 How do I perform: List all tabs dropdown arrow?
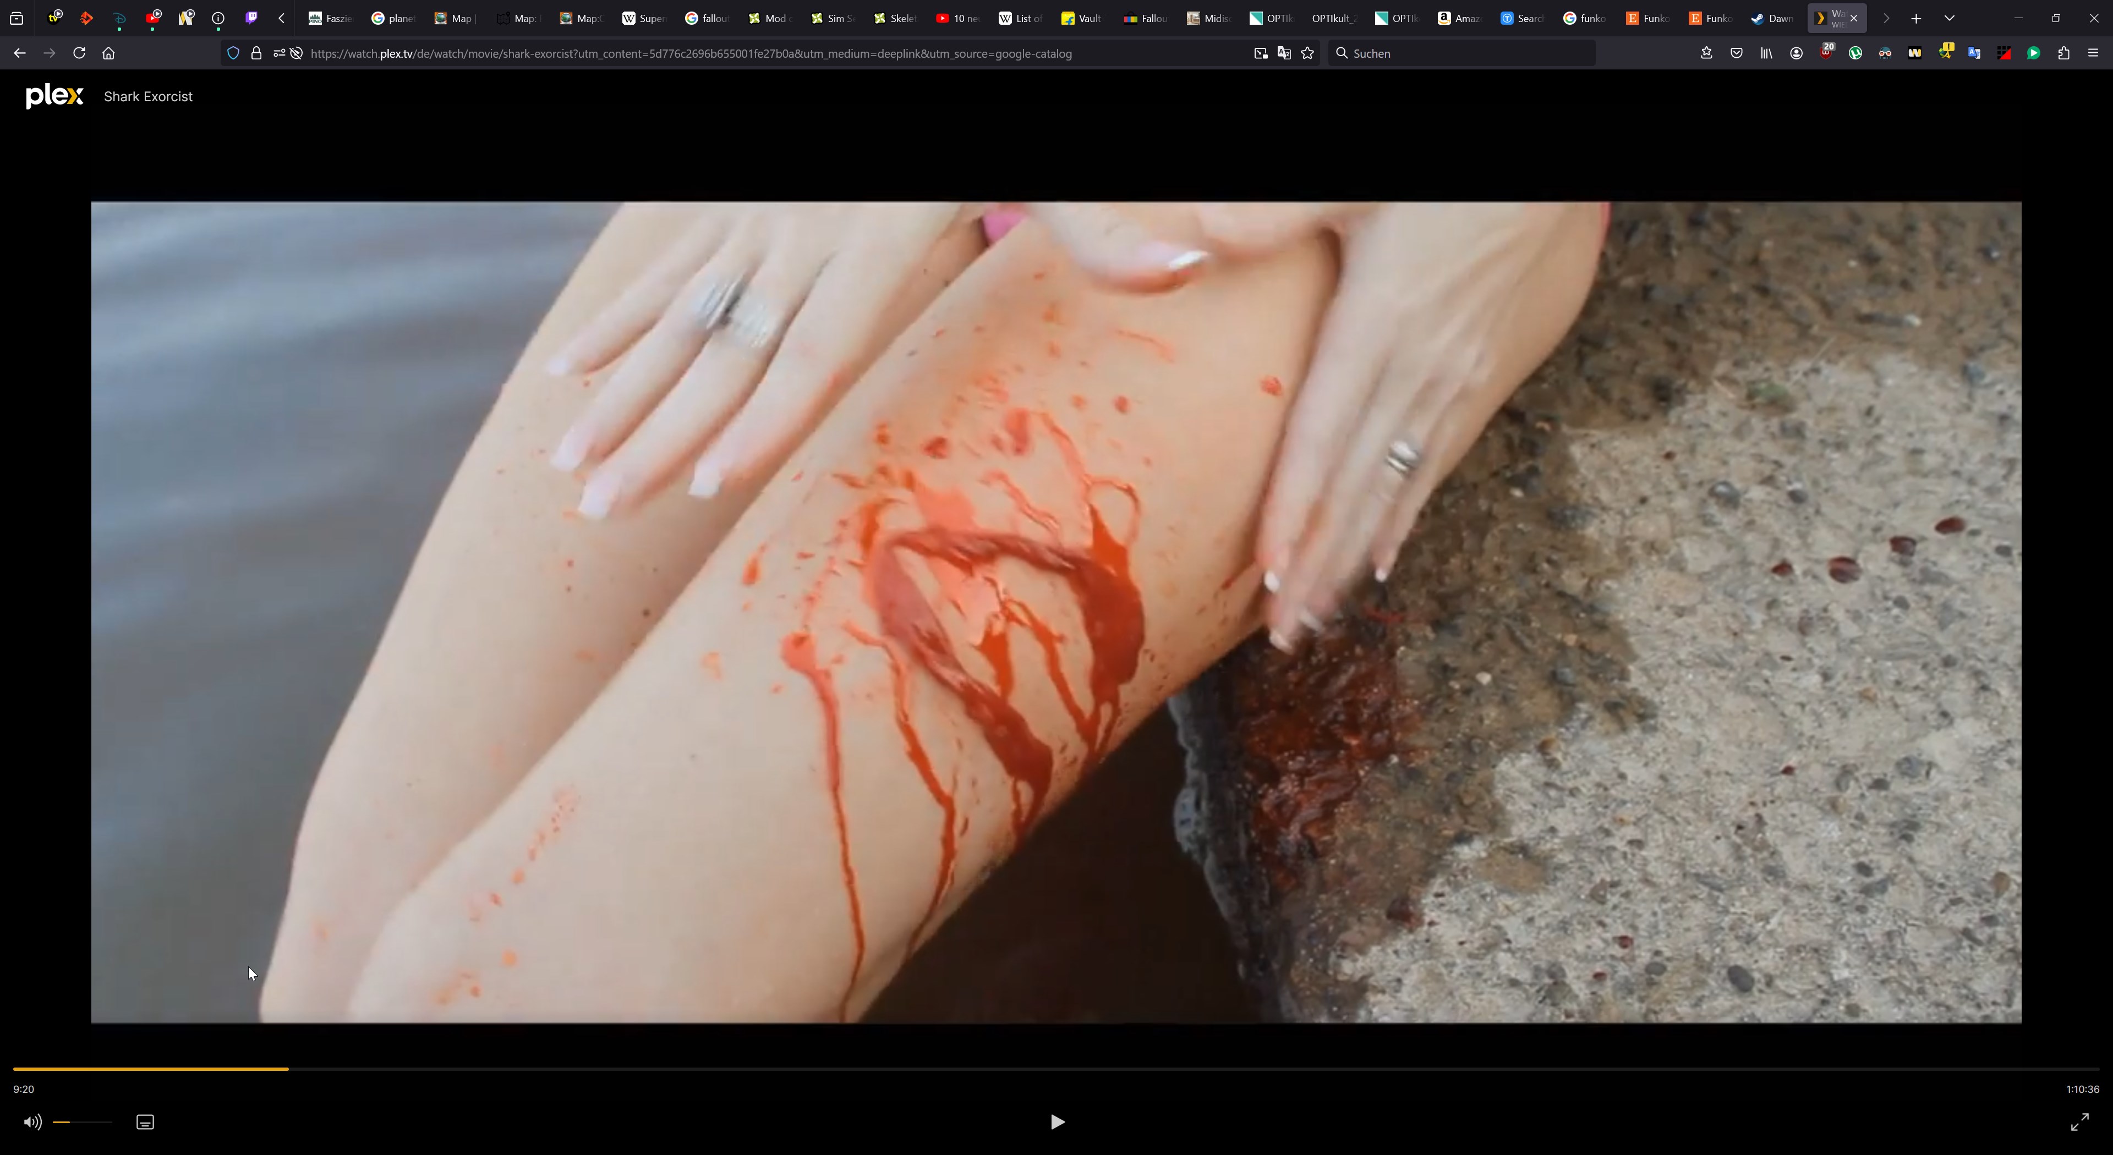tap(1950, 18)
